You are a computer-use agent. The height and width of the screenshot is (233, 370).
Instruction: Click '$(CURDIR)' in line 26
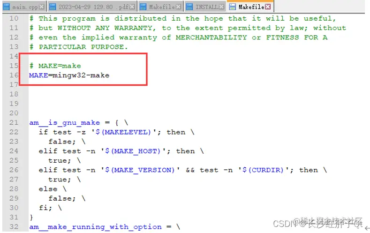pos(263,170)
